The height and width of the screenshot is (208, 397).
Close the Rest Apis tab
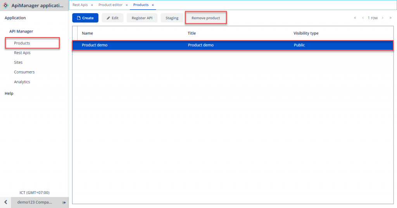[x=92, y=5]
